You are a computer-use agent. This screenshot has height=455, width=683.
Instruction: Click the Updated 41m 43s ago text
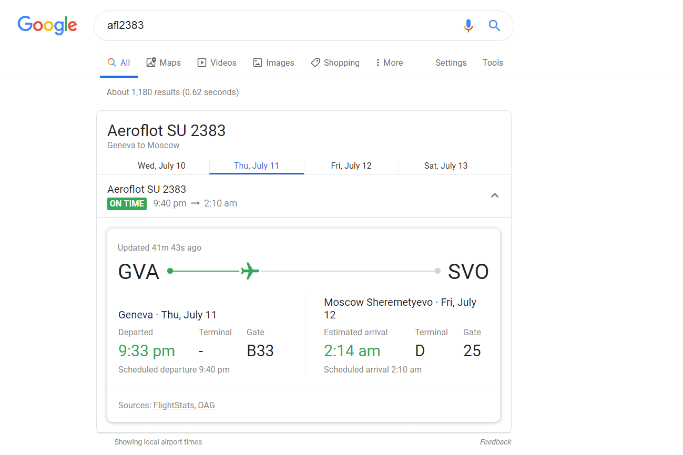pyautogui.click(x=159, y=247)
